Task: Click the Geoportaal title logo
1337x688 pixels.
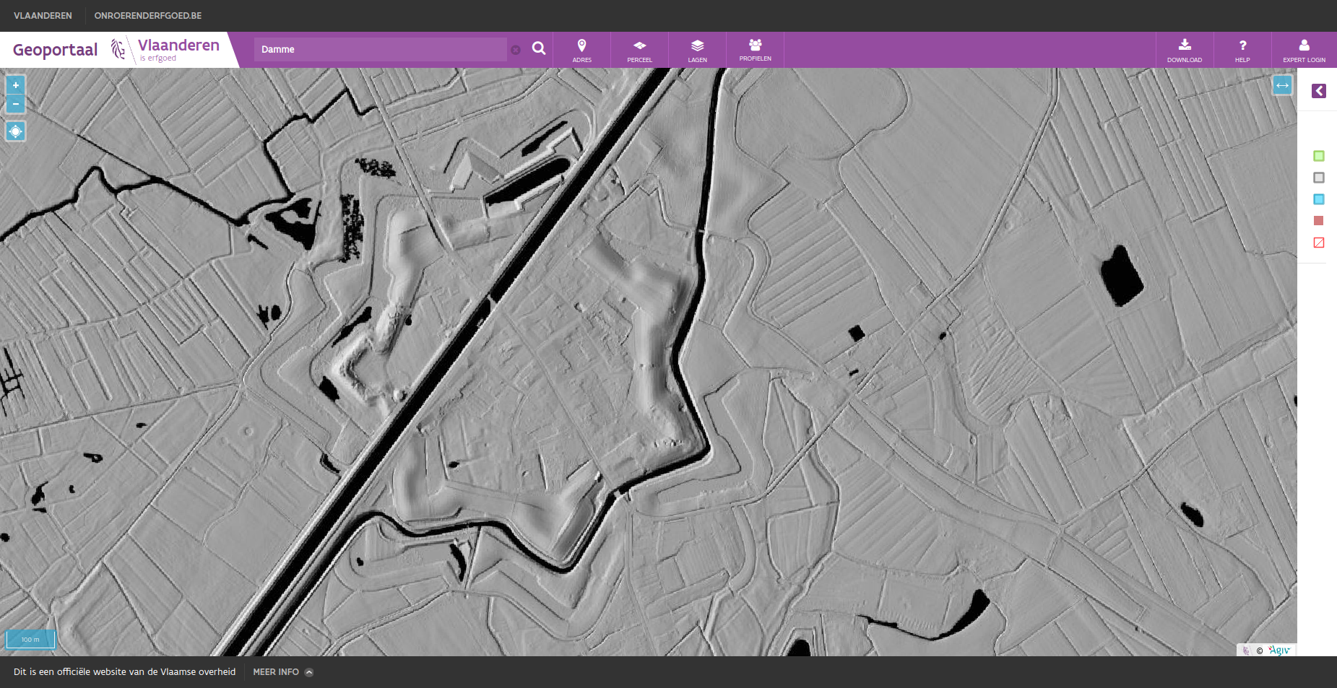Action: click(x=55, y=50)
